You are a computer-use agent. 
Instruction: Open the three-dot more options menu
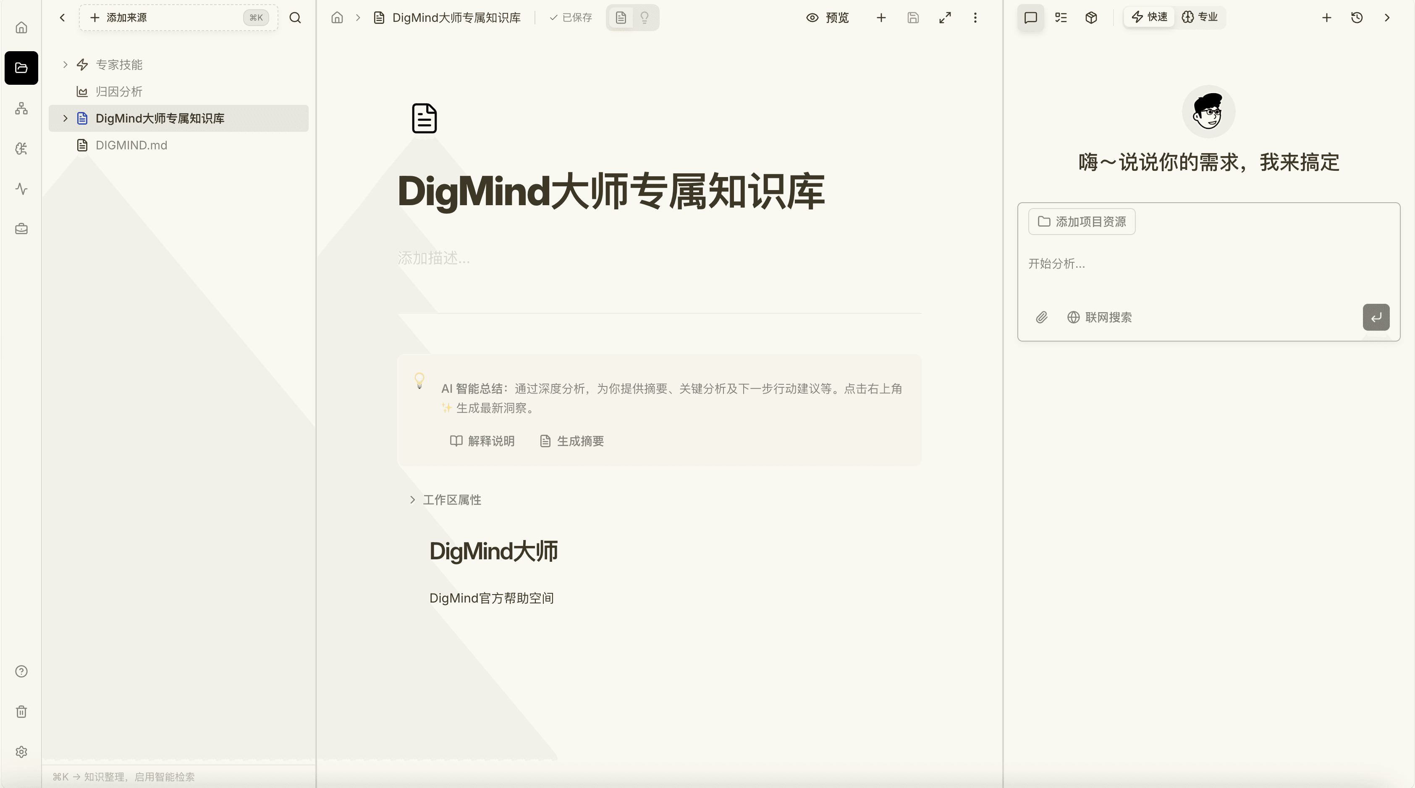975,18
